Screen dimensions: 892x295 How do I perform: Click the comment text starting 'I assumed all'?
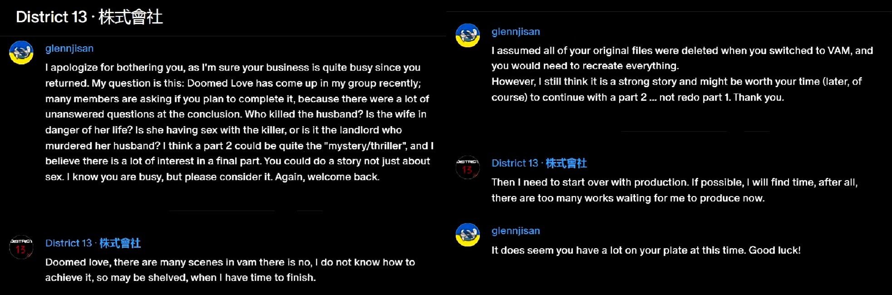[x=682, y=58]
